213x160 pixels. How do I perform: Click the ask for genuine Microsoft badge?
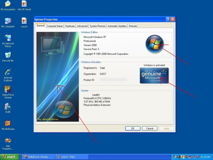(154, 76)
